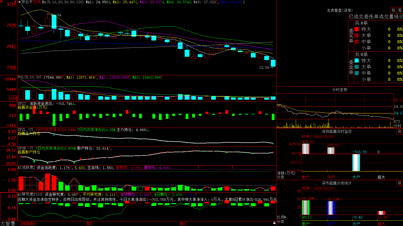Click the 45.11 散户 ratio value

[x=307, y=217]
